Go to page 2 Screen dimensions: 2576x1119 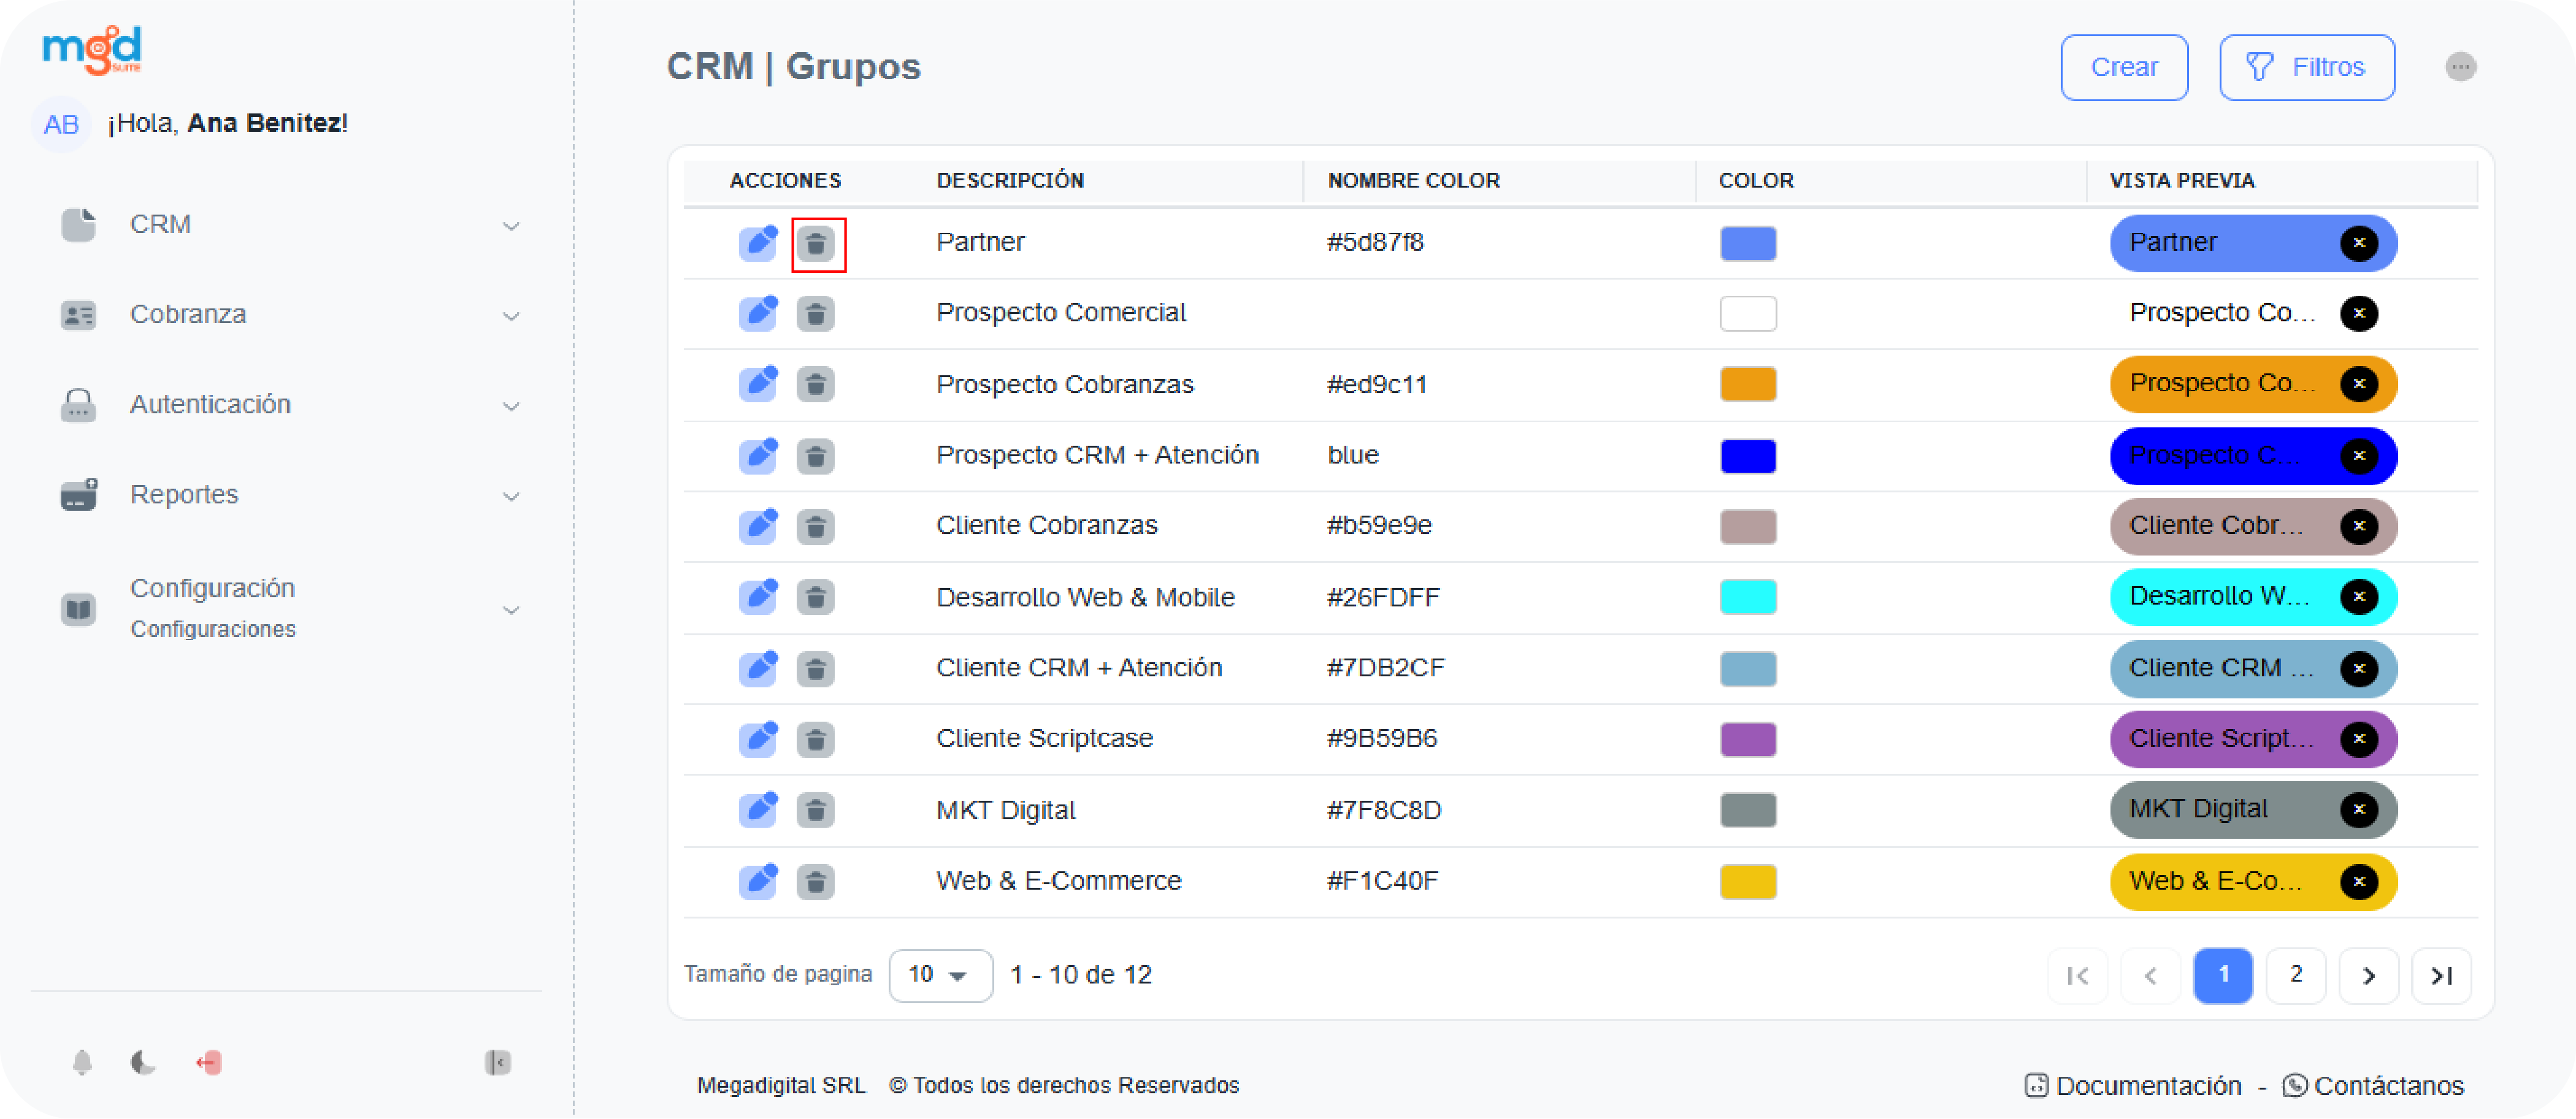coord(2295,975)
